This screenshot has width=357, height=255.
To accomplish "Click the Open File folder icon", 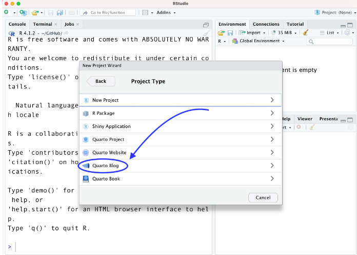I will click(34, 12).
